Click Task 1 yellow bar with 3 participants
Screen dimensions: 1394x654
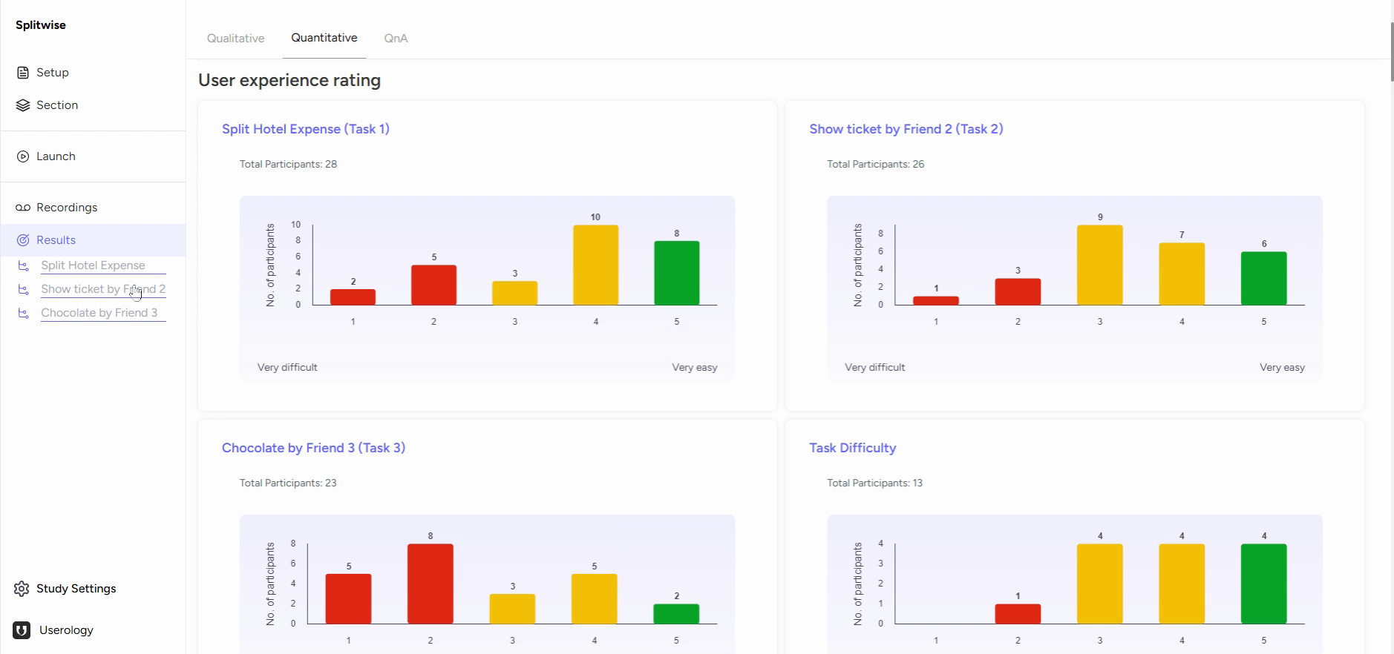coord(514,293)
